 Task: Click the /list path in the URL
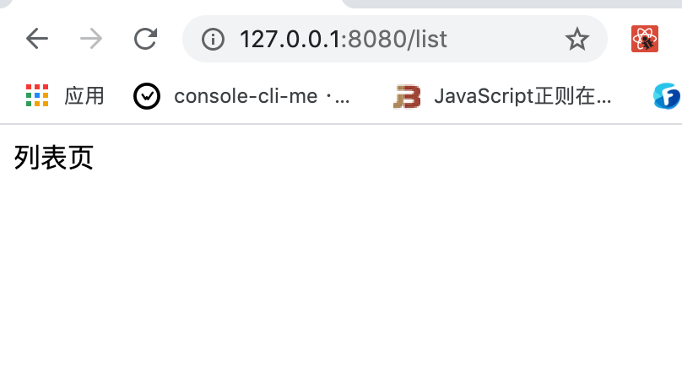coord(426,39)
